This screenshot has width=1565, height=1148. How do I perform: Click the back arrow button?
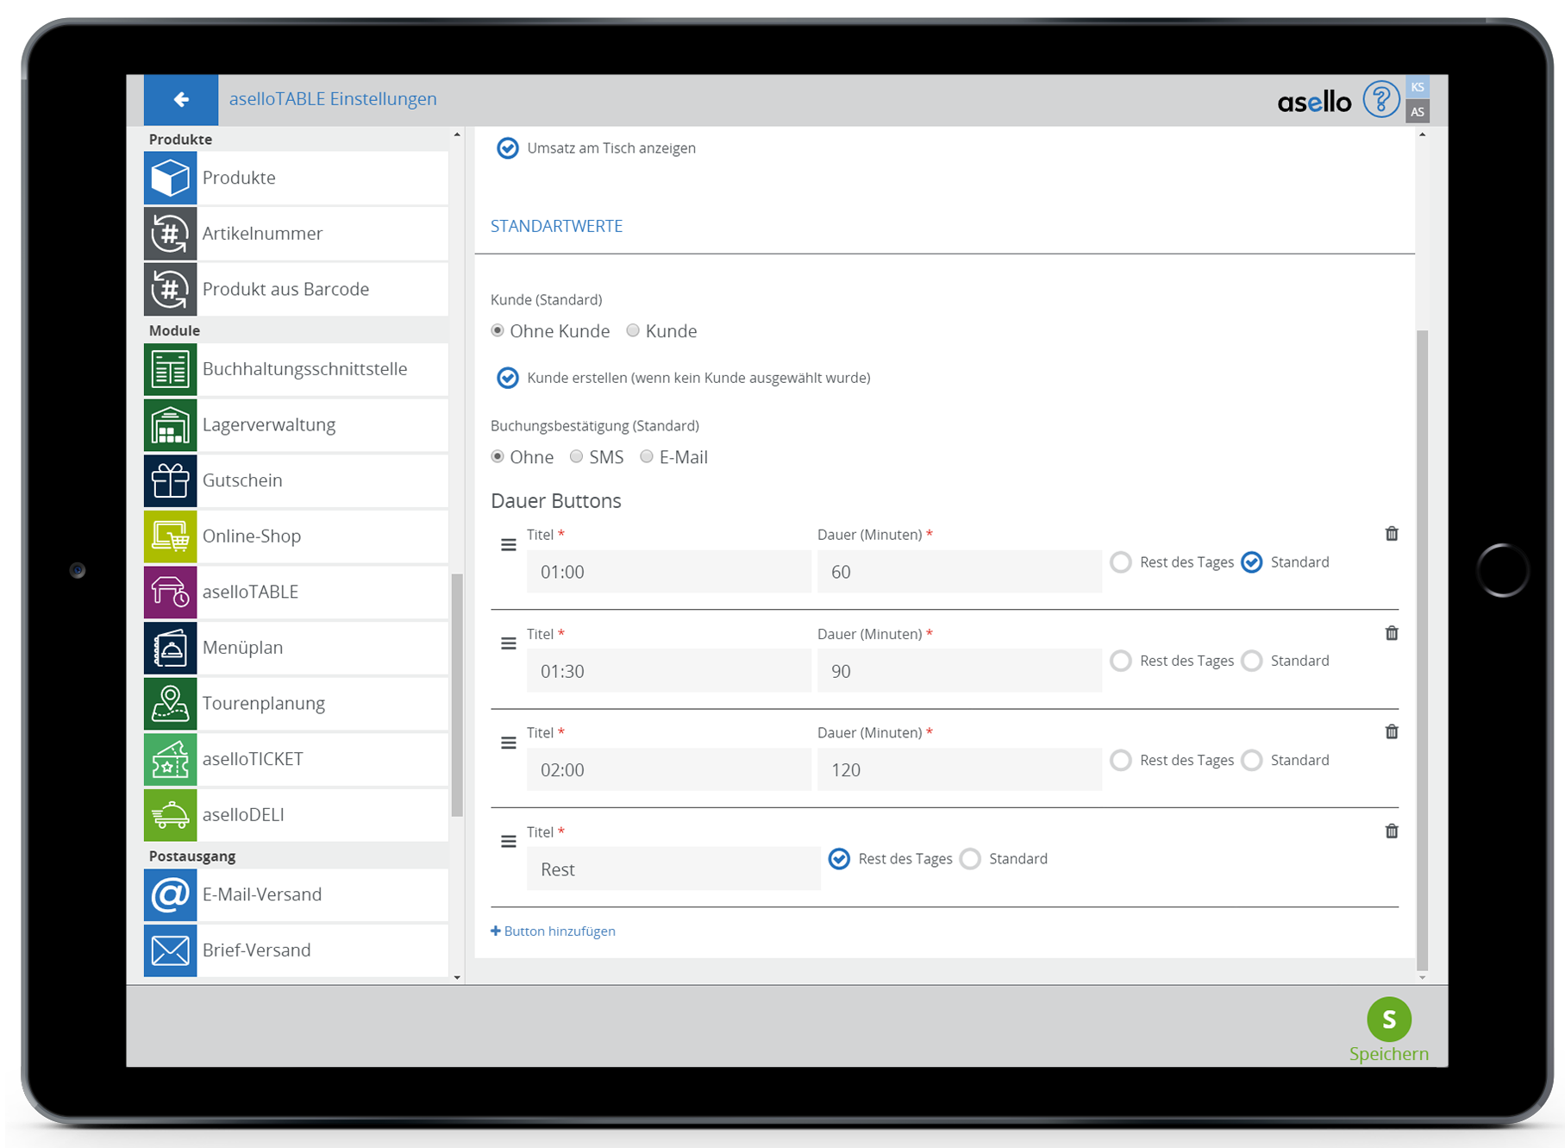click(181, 100)
